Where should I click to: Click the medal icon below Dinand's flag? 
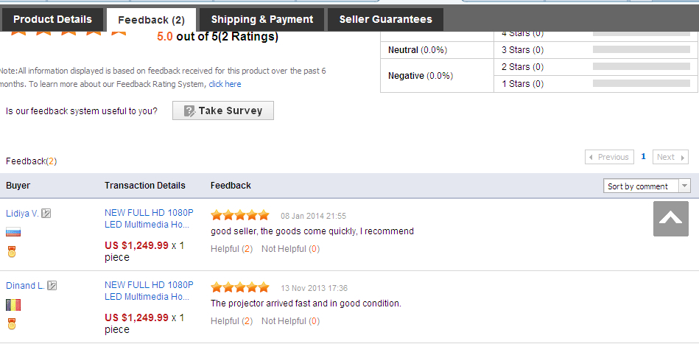coord(11,324)
